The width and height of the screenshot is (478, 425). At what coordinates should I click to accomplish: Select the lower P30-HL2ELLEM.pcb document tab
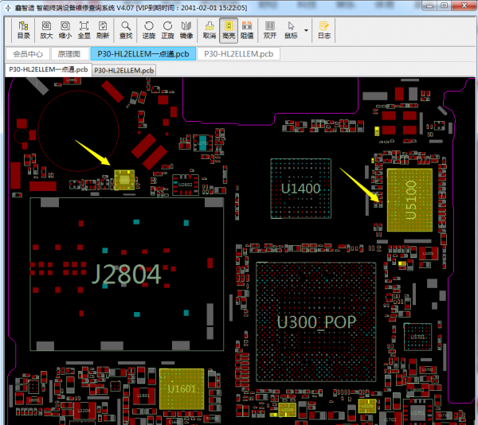click(x=123, y=71)
